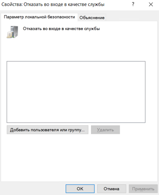This screenshot has width=159, height=195.
Task: Select the Параметр локальной безопасности tab
Action: coord(39,17)
